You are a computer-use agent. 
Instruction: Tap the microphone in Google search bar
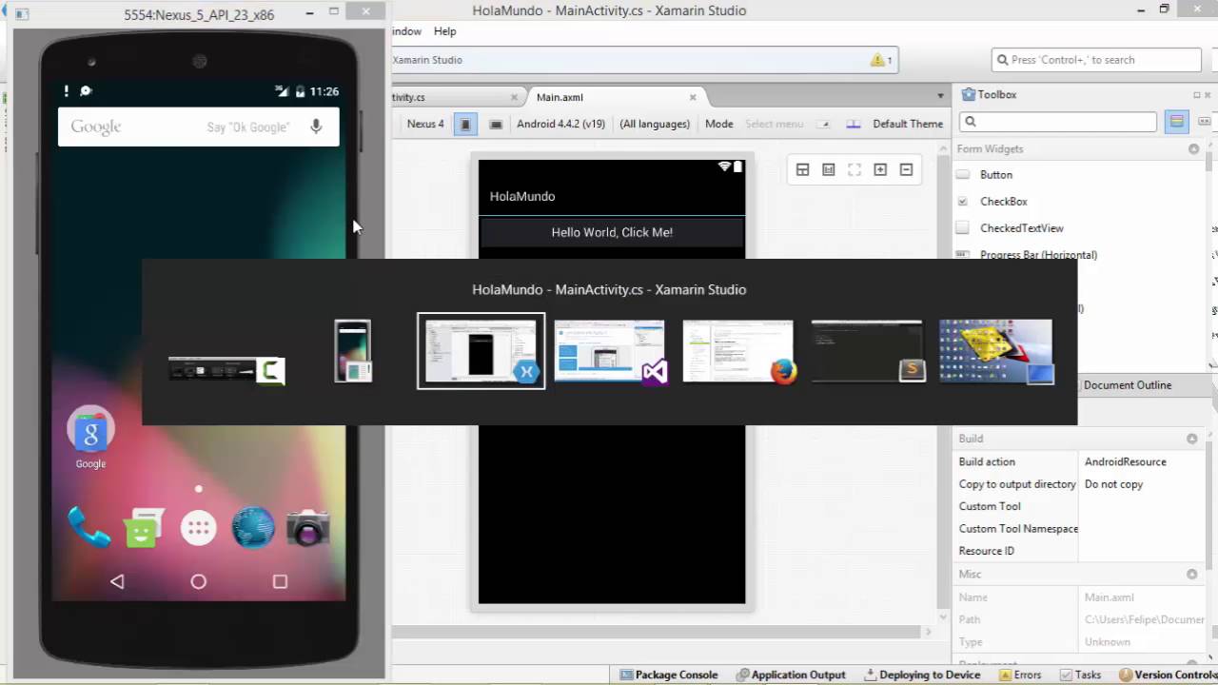click(316, 127)
